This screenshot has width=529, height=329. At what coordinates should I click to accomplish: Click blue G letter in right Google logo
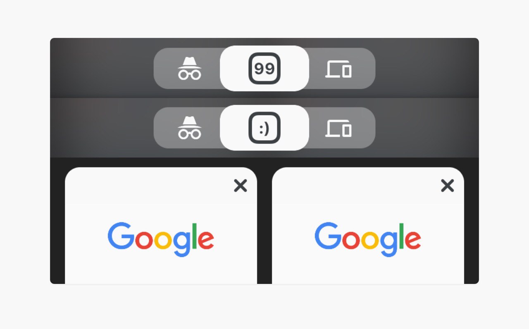(x=328, y=235)
